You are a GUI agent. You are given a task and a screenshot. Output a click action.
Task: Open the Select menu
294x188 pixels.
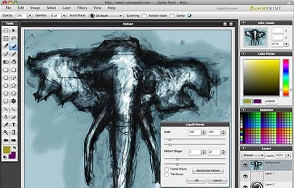51,8
